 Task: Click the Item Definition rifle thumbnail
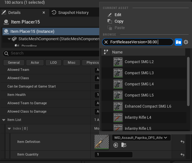(x=102, y=142)
